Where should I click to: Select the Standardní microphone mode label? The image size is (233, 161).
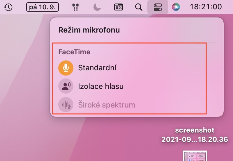(x=97, y=68)
